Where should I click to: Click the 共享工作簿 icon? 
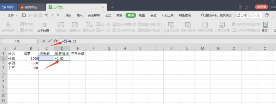222,25
